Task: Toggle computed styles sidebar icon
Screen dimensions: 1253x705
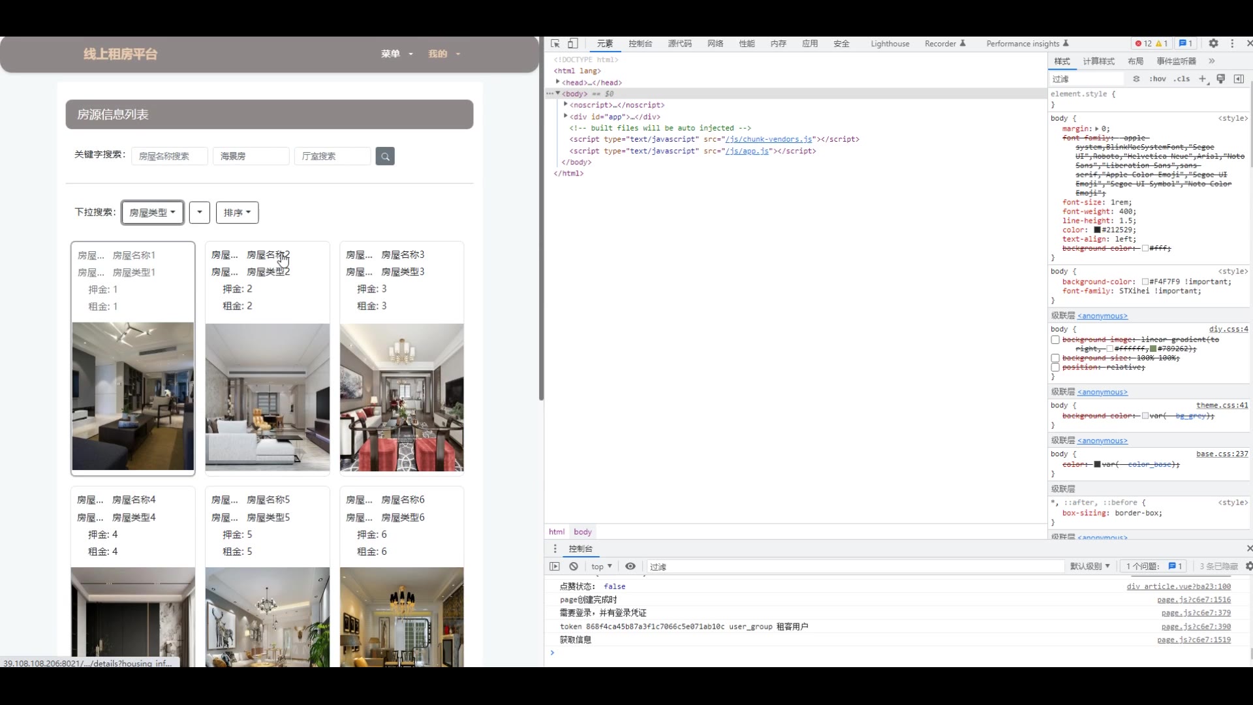Action: coord(1239,79)
